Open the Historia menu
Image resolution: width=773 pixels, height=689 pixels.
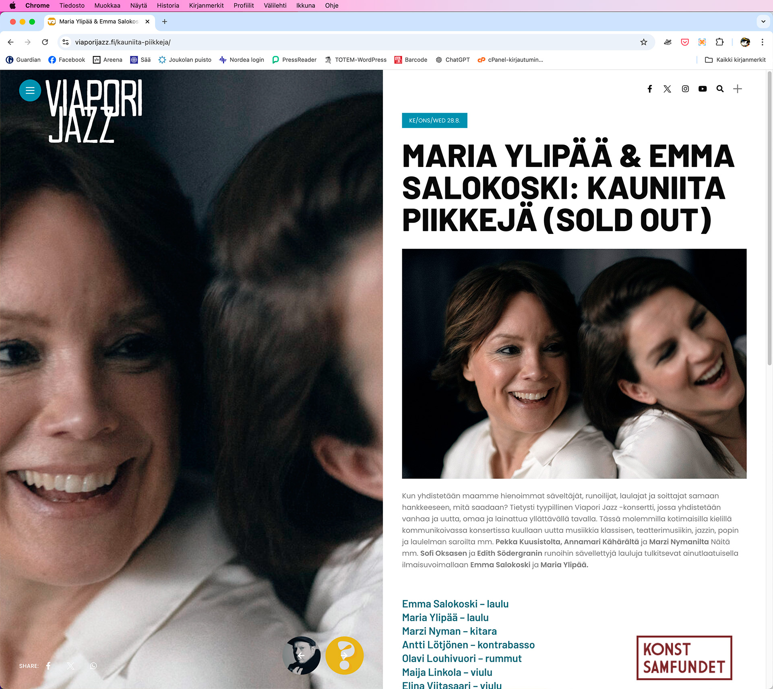tap(168, 6)
